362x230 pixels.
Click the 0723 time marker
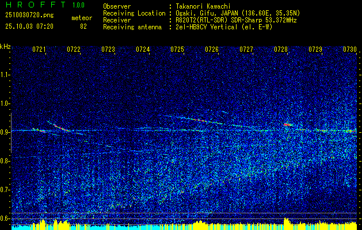click(x=108, y=49)
